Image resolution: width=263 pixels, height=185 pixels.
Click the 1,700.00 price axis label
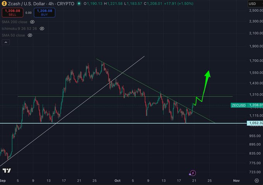tap(256, 61)
